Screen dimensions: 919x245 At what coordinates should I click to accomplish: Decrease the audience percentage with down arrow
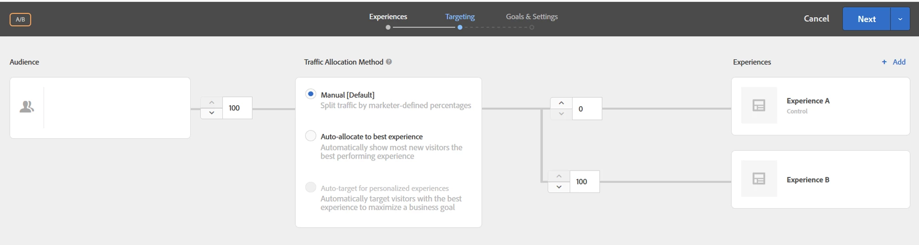point(211,113)
